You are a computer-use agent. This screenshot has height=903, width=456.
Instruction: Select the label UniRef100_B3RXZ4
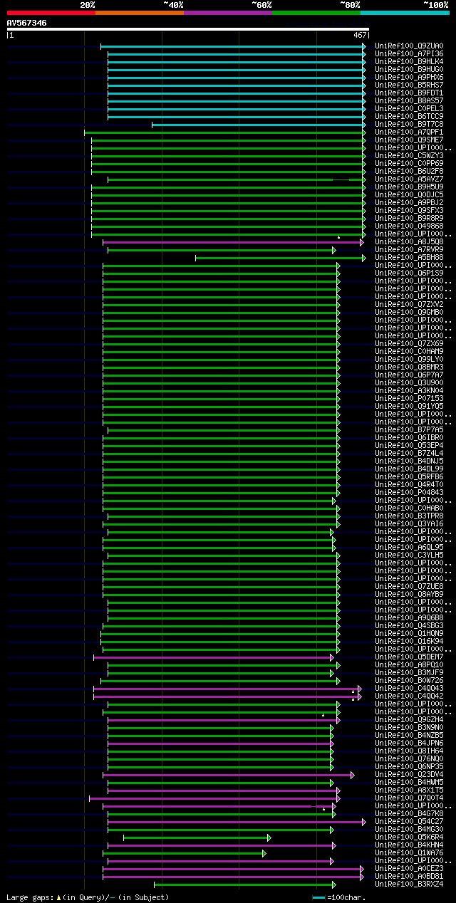tap(409, 884)
